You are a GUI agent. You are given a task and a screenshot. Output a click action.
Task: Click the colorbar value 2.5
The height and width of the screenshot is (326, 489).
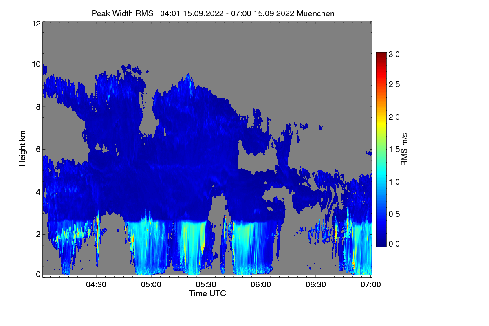click(394, 84)
